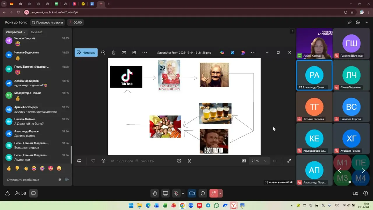Click the thumbs up reaction emoji
373x210 pixels.
point(9,168)
